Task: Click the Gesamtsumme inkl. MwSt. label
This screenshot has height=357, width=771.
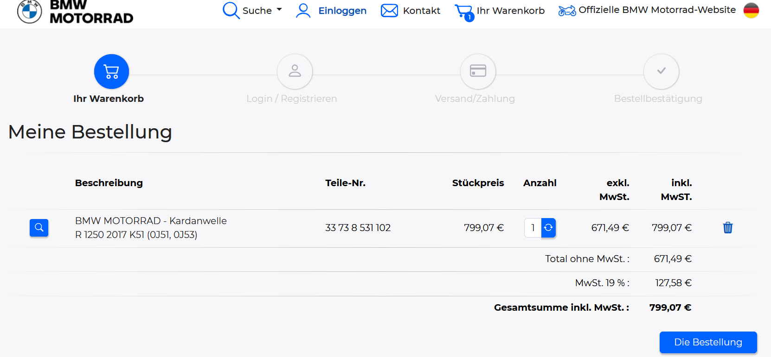Action: pyautogui.click(x=561, y=307)
